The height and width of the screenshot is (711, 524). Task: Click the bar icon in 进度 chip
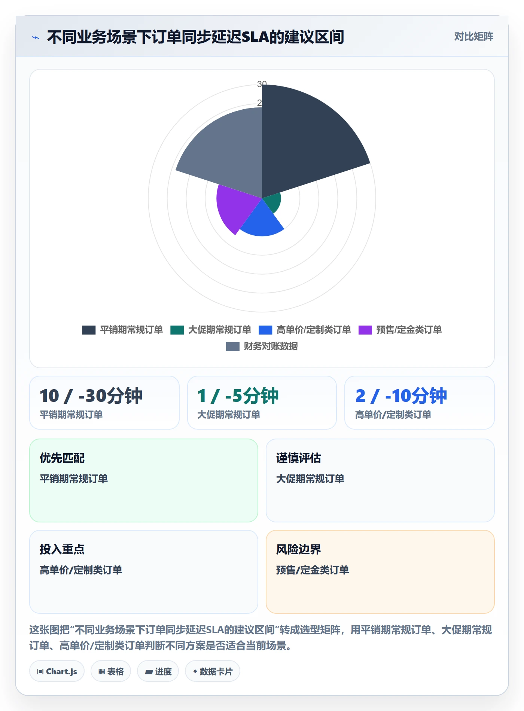149,672
